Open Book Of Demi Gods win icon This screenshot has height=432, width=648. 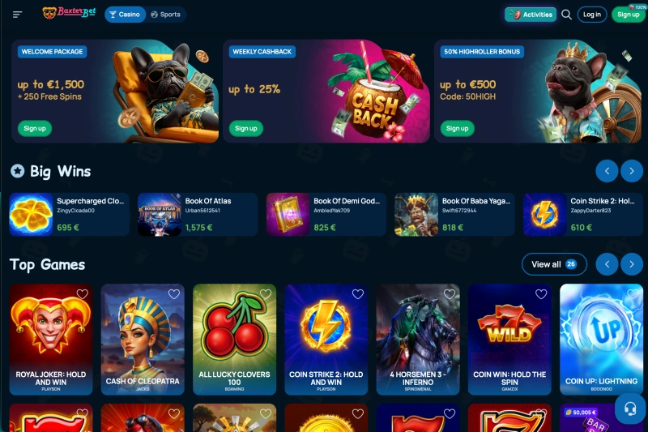pyautogui.click(x=288, y=214)
